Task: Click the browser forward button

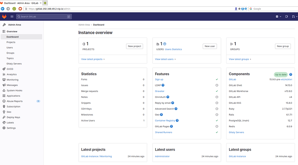Action: [x=8, y=9]
